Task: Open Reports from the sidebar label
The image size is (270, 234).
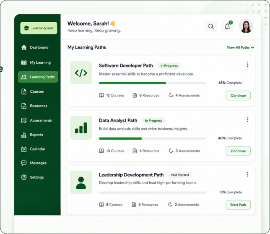Action: pyautogui.click(x=36, y=135)
